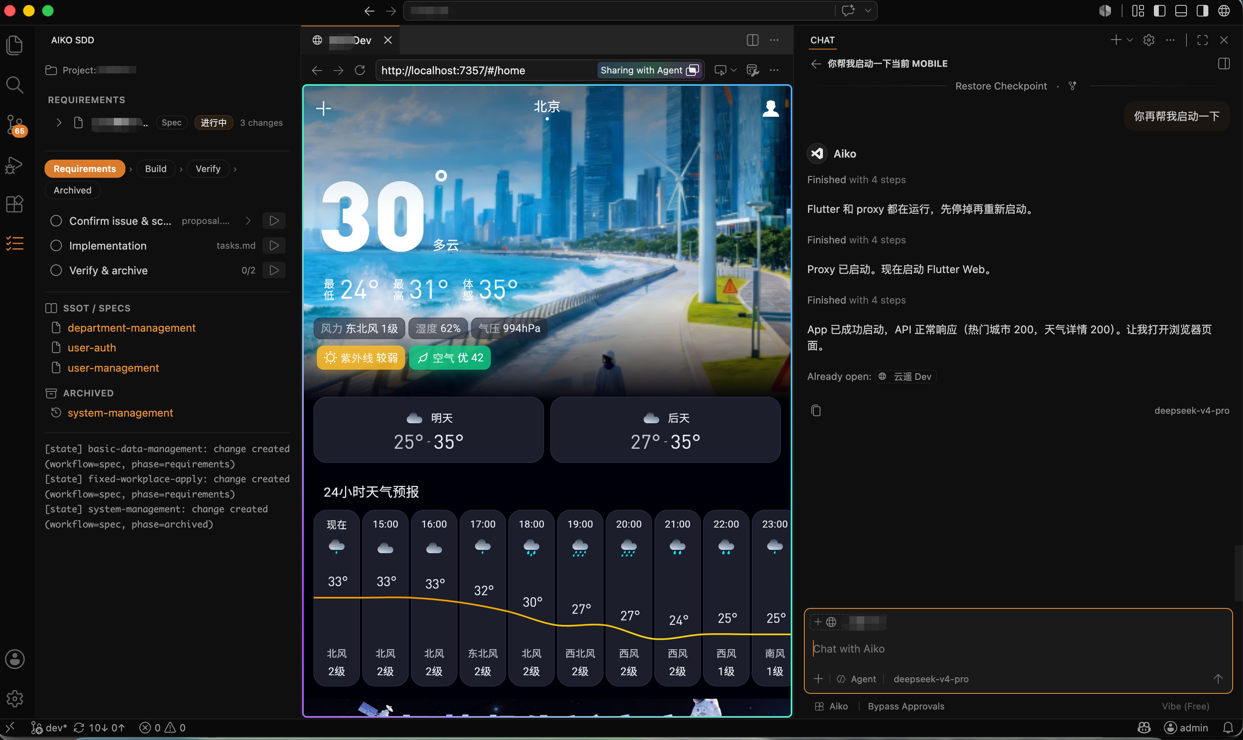Image resolution: width=1243 pixels, height=740 pixels.
Task: Open the user profile icon in weather app
Action: pyautogui.click(x=770, y=108)
